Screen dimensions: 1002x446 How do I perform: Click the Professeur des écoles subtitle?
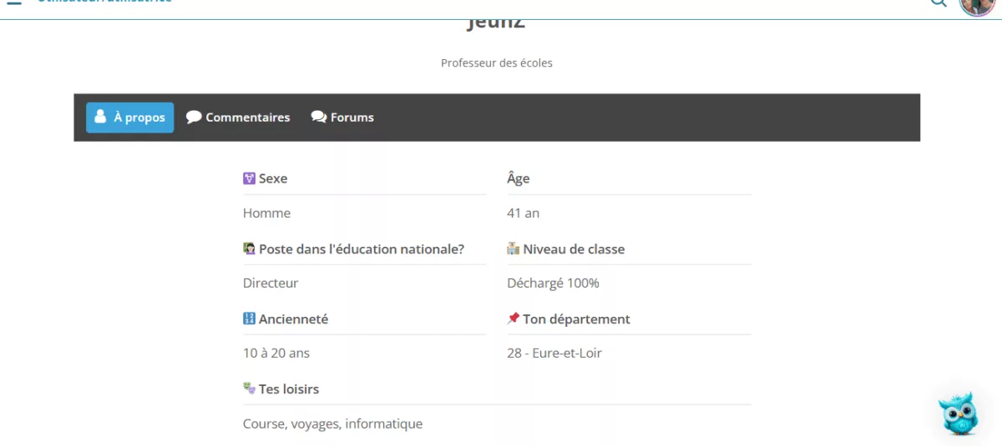tap(497, 63)
